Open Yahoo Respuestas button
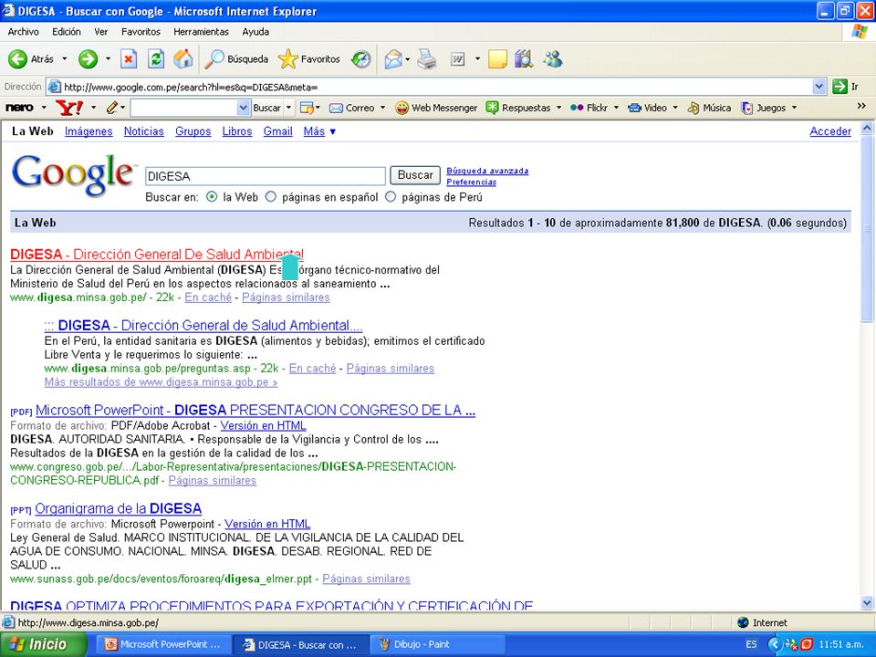 (x=518, y=108)
